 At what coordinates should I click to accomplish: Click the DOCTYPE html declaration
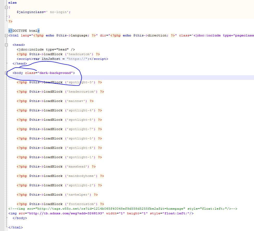click(24, 31)
